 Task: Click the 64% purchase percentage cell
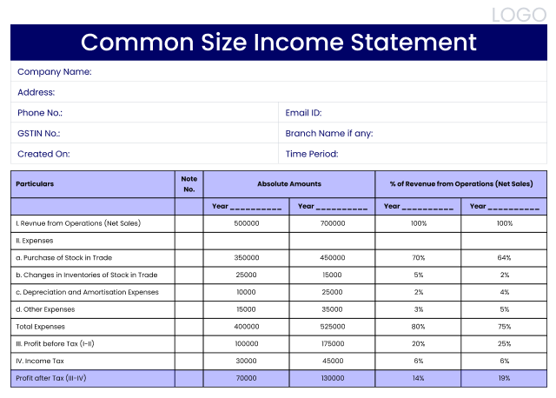(504, 258)
